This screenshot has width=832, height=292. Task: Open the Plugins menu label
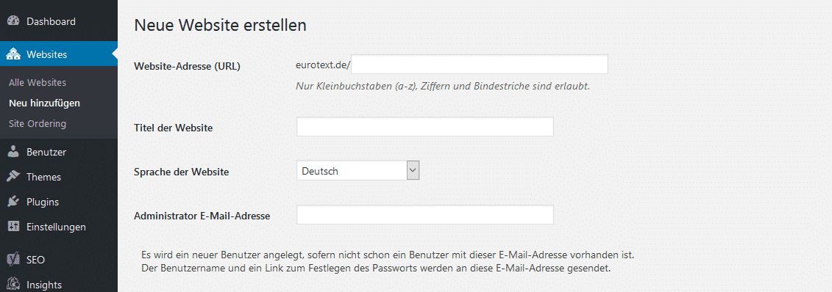pyautogui.click(x=43, y=202)
